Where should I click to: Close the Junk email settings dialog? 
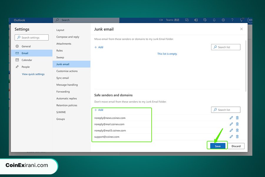pos(241,29)
